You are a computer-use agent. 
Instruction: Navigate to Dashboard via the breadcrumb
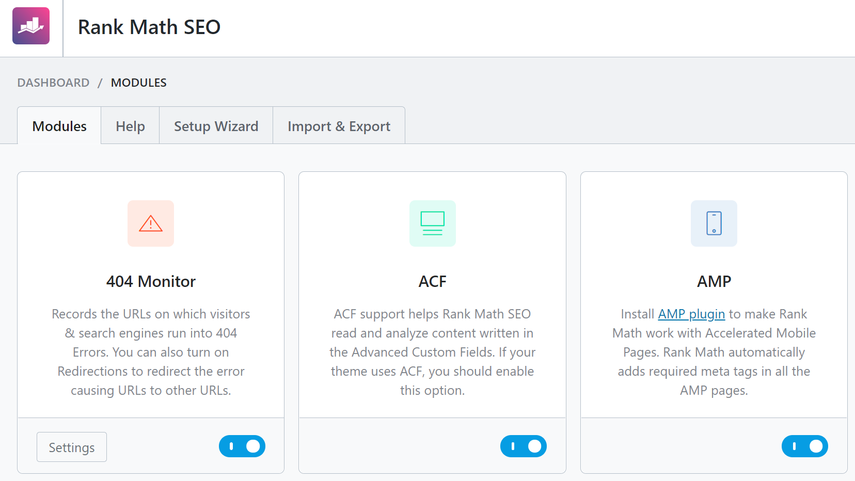coord(53,82)
